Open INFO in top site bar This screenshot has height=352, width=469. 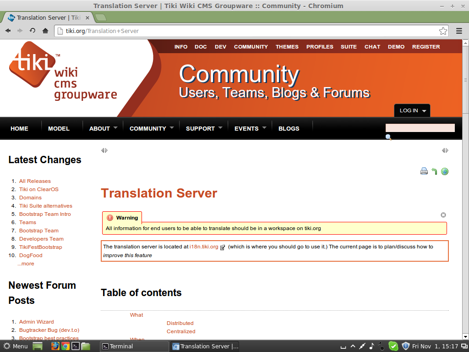click(181, 47)
